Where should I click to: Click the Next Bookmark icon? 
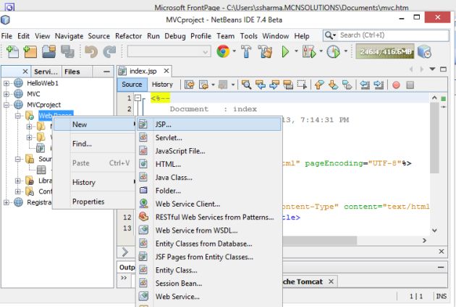point(333,85)
